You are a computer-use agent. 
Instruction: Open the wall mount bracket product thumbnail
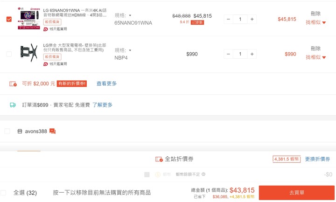[x=29, y=53]
